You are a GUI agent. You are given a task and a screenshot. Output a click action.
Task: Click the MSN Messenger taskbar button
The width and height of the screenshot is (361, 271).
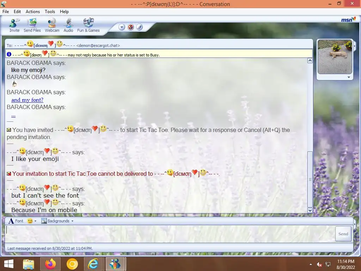pos(115,264)
